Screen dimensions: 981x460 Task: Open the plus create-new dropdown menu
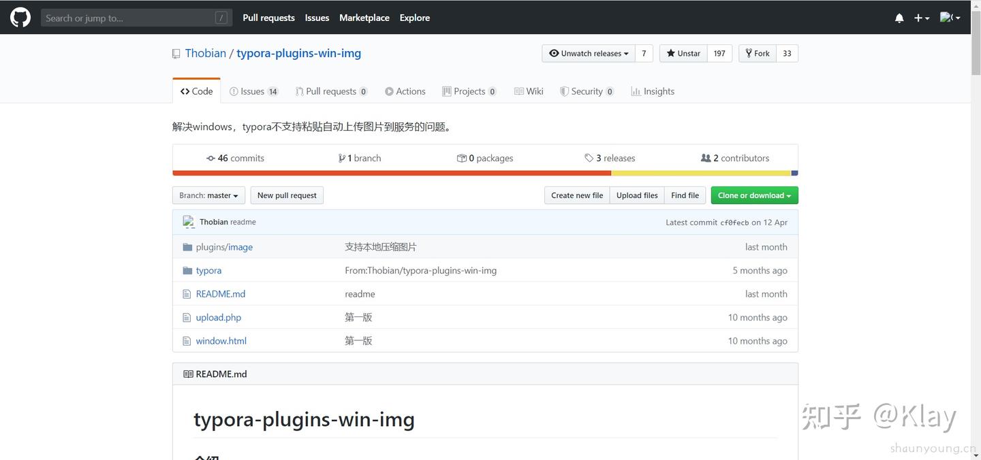[x=921, y=18]
